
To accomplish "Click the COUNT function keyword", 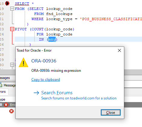I will click(x=38, y=29).
